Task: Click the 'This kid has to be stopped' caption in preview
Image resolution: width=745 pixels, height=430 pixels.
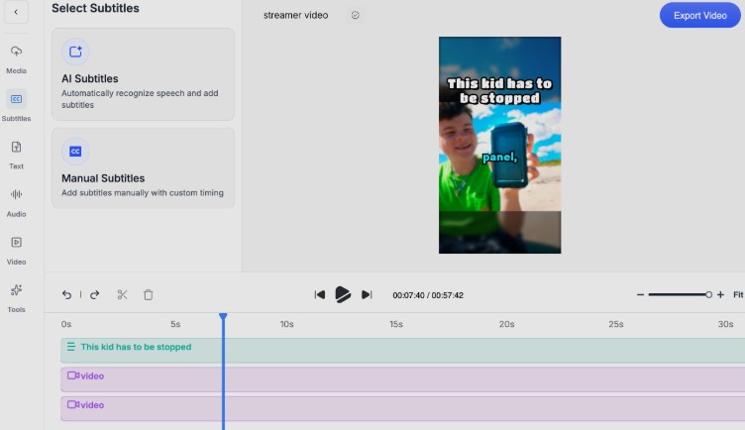Action: (500, 90)
